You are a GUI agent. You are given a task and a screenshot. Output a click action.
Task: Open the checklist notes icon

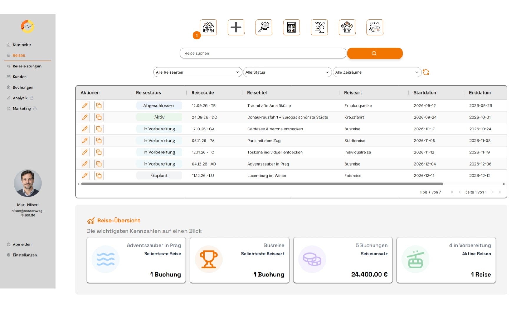tap(319, 27)
